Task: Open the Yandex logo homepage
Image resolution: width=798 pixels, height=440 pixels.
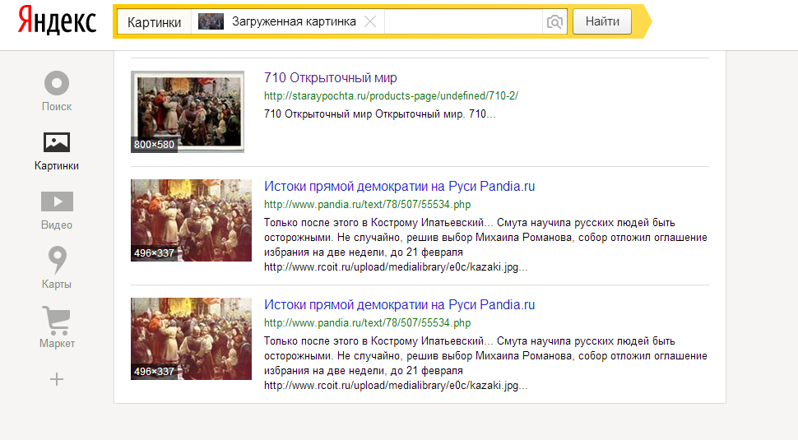Action: click(57, 21)
